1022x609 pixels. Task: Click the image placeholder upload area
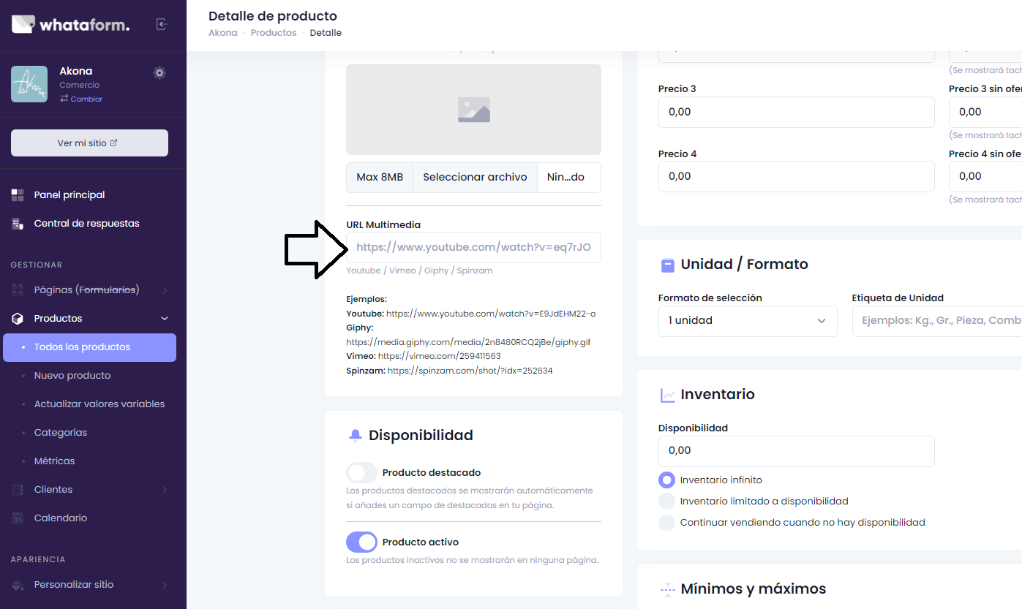pyautogui.click(x=473, y=110)
